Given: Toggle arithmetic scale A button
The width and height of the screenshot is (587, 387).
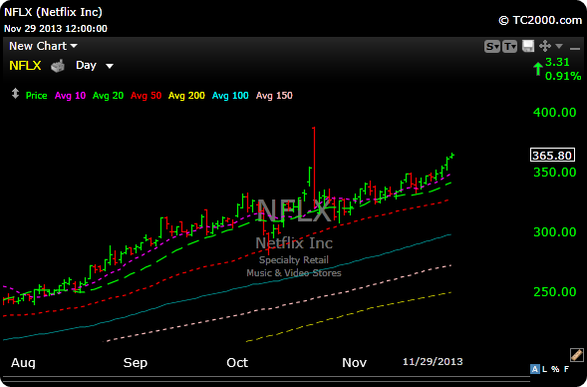Looking at the screenshot, I should 535,369.
